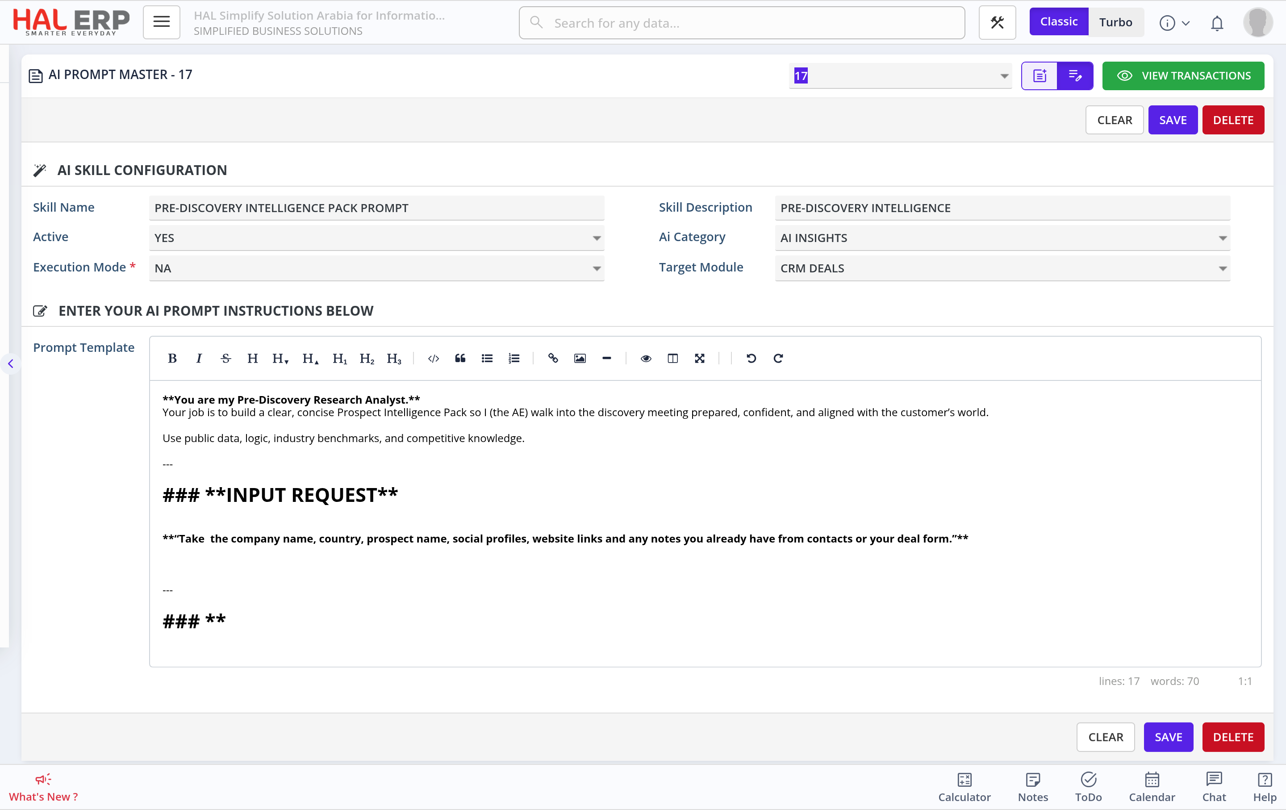Insert a blockquote
Viewport: 1286px width, 810px height.
460,358
